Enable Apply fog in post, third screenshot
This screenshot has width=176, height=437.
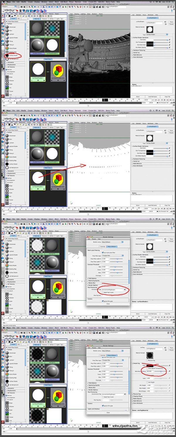103,292
